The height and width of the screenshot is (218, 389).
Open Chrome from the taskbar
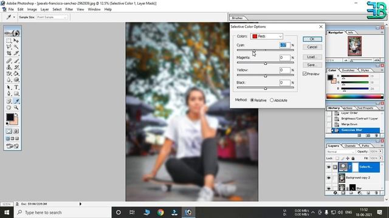(x=160, y=213)
